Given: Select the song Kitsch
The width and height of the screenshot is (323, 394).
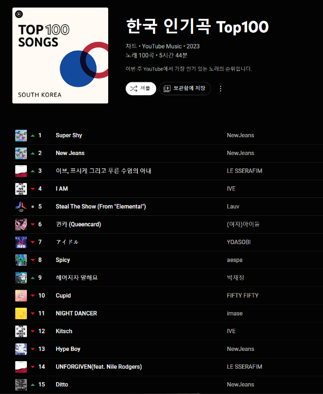Looking at the screenshot, I should [x=64, y=331].
